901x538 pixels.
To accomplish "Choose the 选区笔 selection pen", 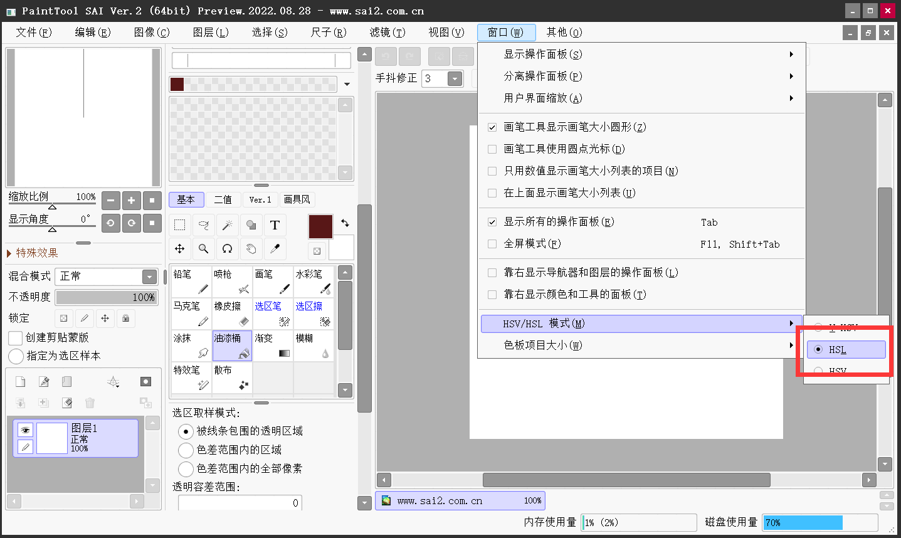I will point(273,314).
